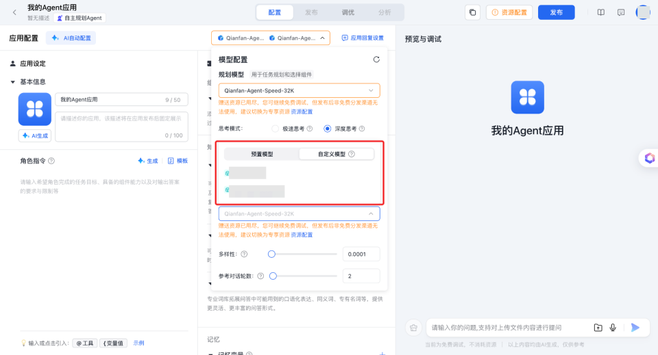Viewport: 658px width, 355px height.
Task: Click the application logo thumbnail in 基本信息
Action: [35, 109]
